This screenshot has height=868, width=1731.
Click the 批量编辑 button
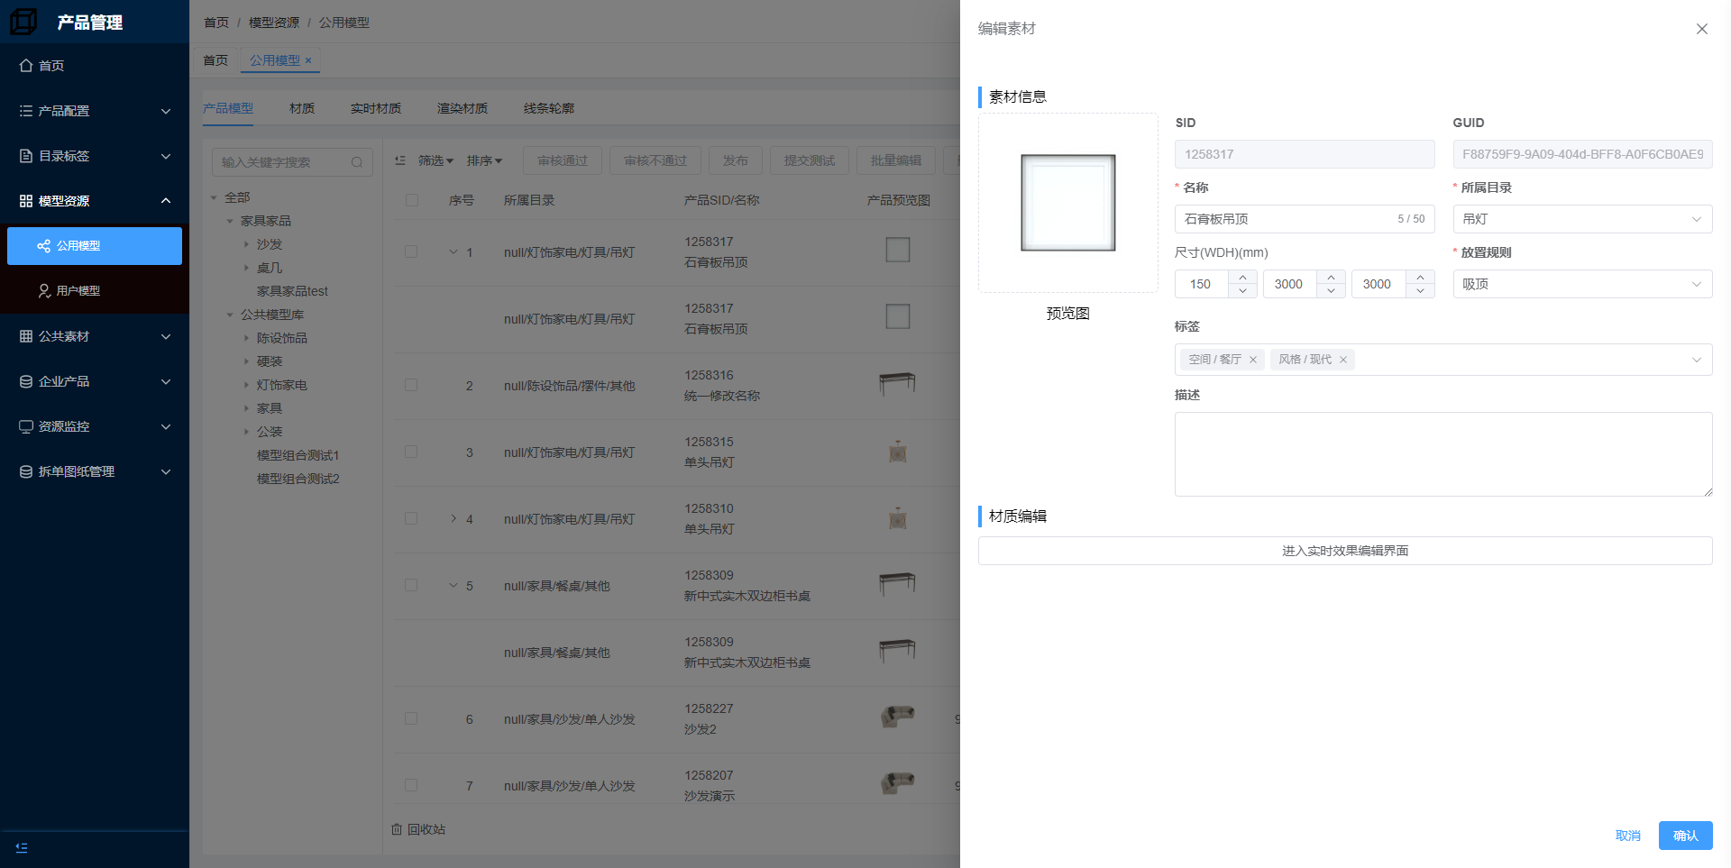coord(895,160)
